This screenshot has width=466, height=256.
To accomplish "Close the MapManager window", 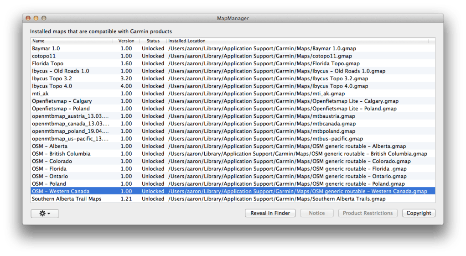I will click(x=28, y=18).
